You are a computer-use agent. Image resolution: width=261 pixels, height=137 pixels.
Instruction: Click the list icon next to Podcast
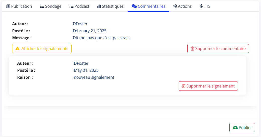point(71,6)
